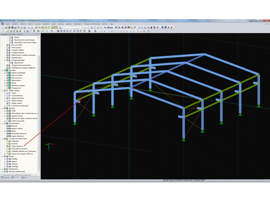The image size is (270, 202).
Task: Switch to the Données navigator tab
Action: point(6,178)
